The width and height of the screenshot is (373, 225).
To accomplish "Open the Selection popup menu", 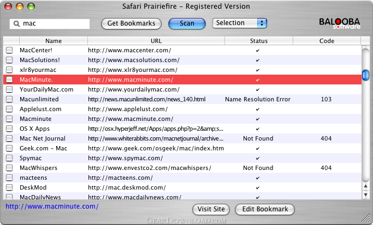I will [x=239, y=23].
